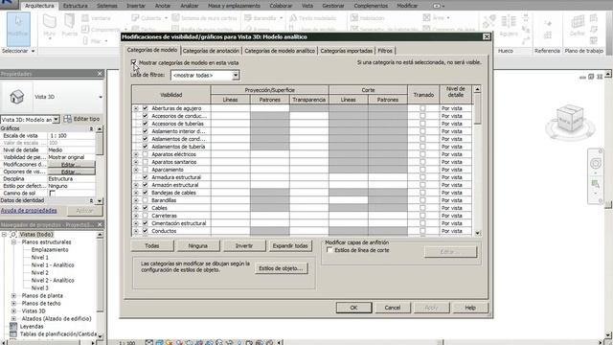The height and width of the screenshot is (345, 613).
Task: Open the Gestionar ribbon tab
Action: point(333,6)
